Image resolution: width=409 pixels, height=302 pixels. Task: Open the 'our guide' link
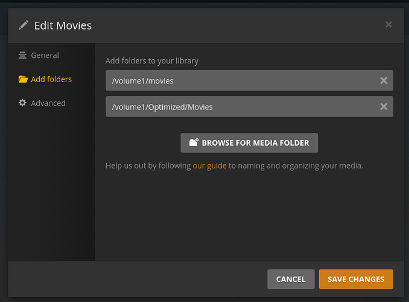click(x=209, y=166)
